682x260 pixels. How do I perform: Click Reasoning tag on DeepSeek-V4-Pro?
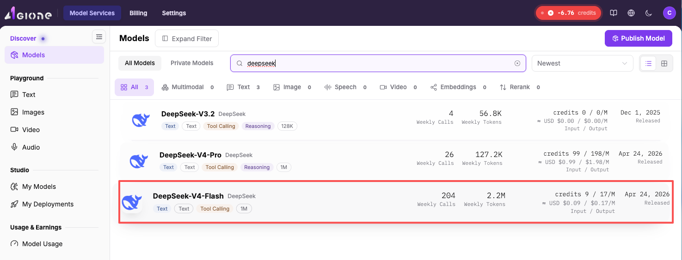pyautogui.click(x=257, y=167)
